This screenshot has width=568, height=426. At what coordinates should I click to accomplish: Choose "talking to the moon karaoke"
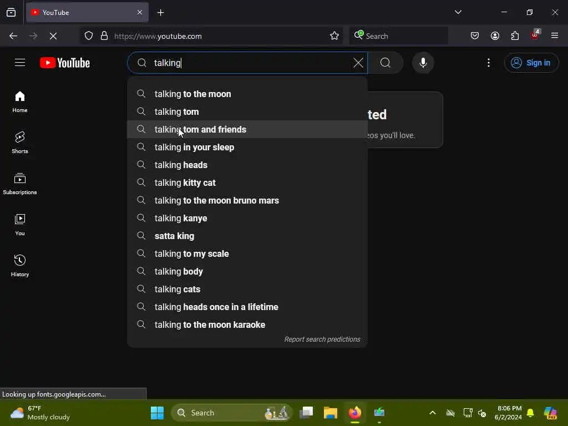click(x=247, y=324)
